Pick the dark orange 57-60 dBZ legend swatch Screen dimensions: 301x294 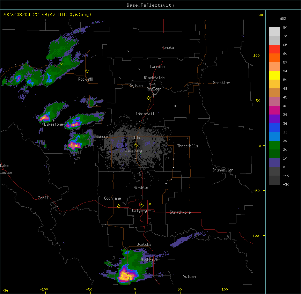(x=274, y=58)
